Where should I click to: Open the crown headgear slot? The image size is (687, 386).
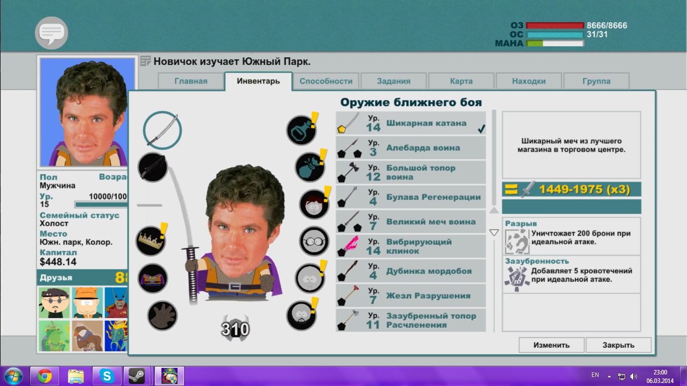(151, 241)
